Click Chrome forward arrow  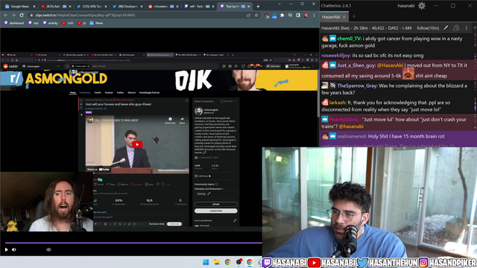click(x=13, y=15)
